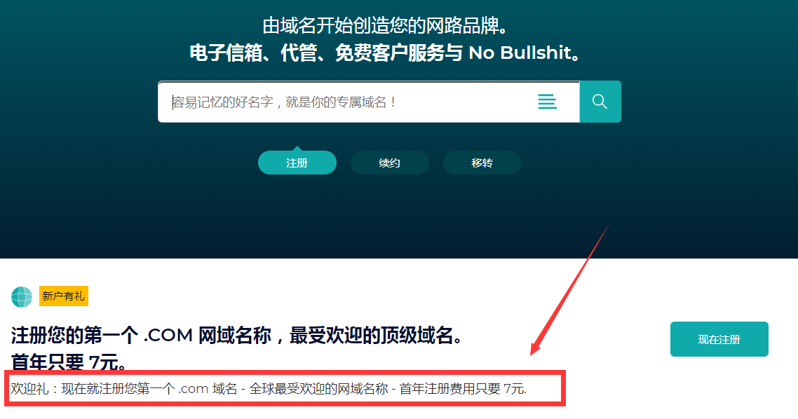The image size is (798, 419).
Task: Open the 移转 tab
Action: 482,163
